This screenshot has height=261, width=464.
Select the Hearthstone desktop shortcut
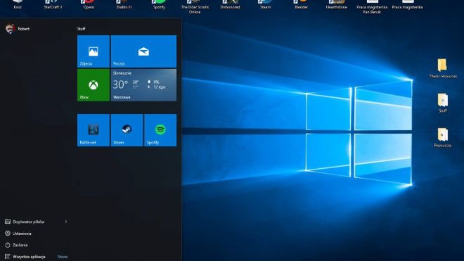pyautogui.click(x=337, y=4)
